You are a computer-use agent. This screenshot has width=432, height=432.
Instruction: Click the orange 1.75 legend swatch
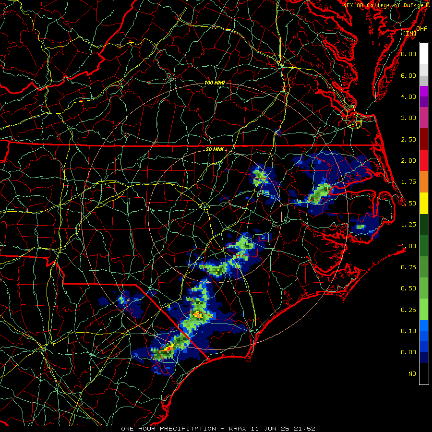[x=424, y=182]
